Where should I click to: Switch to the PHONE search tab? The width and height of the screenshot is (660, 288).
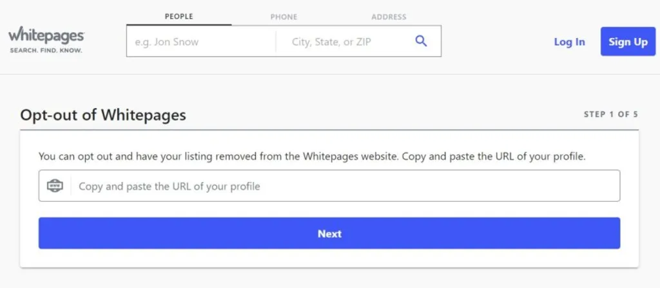coord(284,17)
